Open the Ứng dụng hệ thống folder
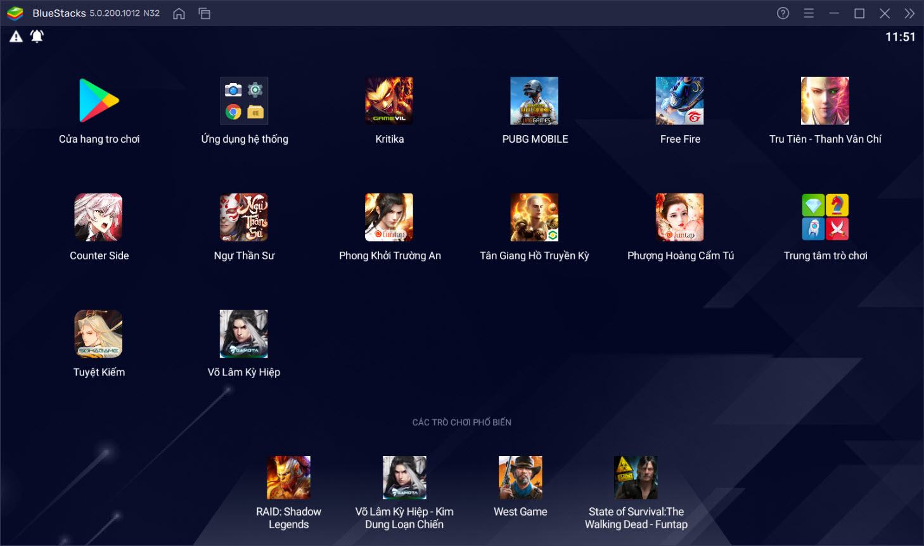This screenshot has width=924, height=546. click(x=244, y=100)
